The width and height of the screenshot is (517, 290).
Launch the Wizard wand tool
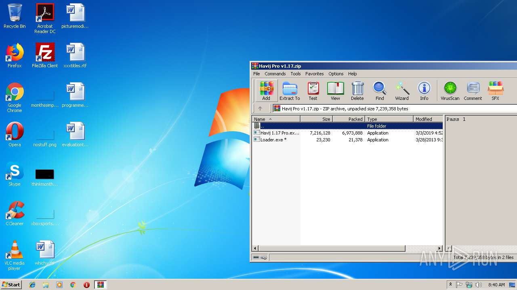(402, 91)
